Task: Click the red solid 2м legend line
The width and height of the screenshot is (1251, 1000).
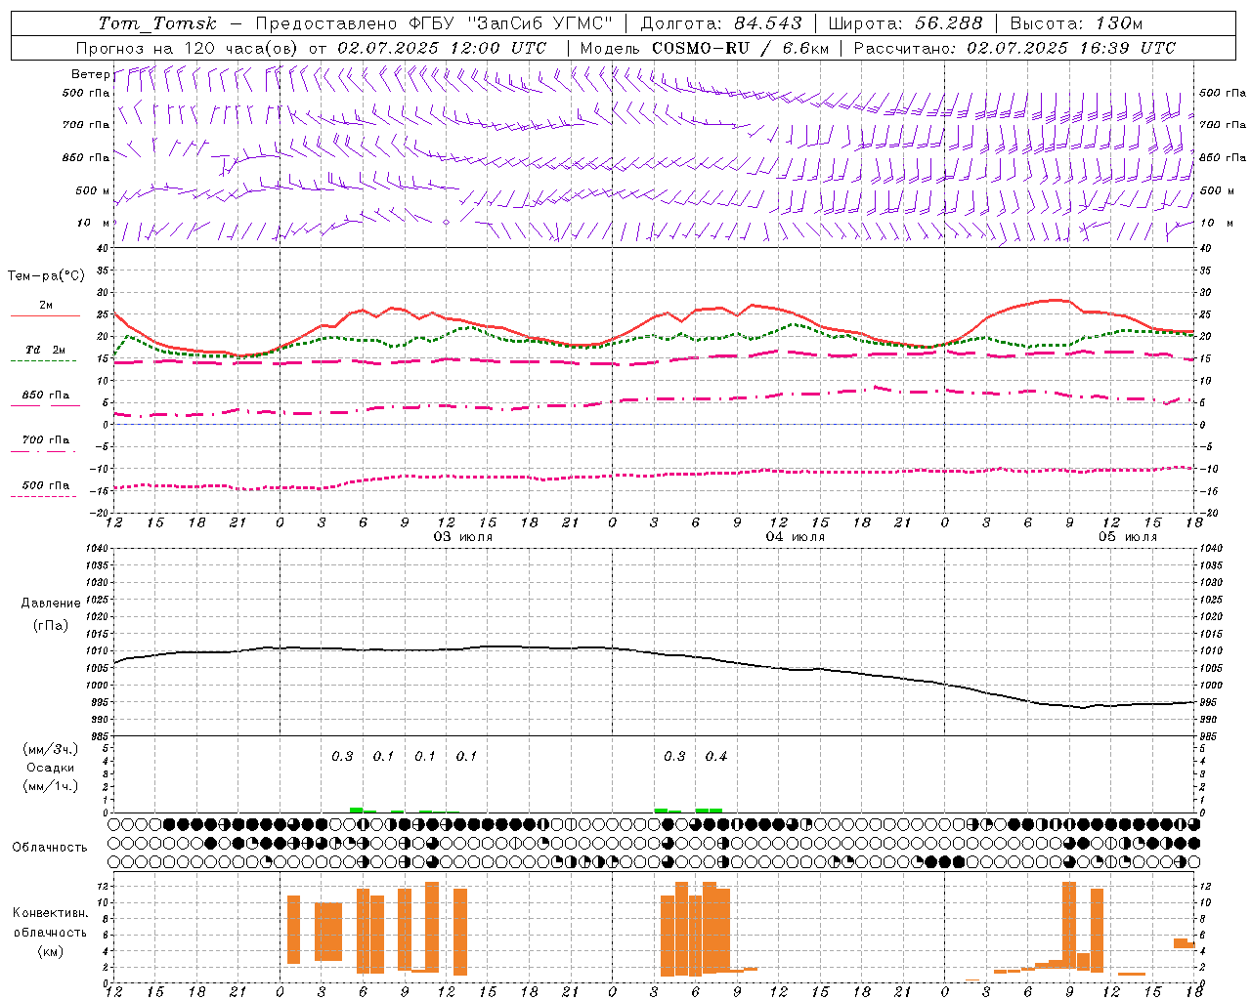Action: [x=45, y=316]
